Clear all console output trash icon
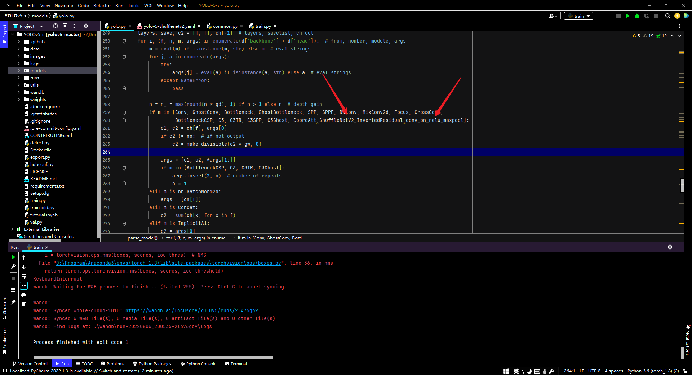 24,304
